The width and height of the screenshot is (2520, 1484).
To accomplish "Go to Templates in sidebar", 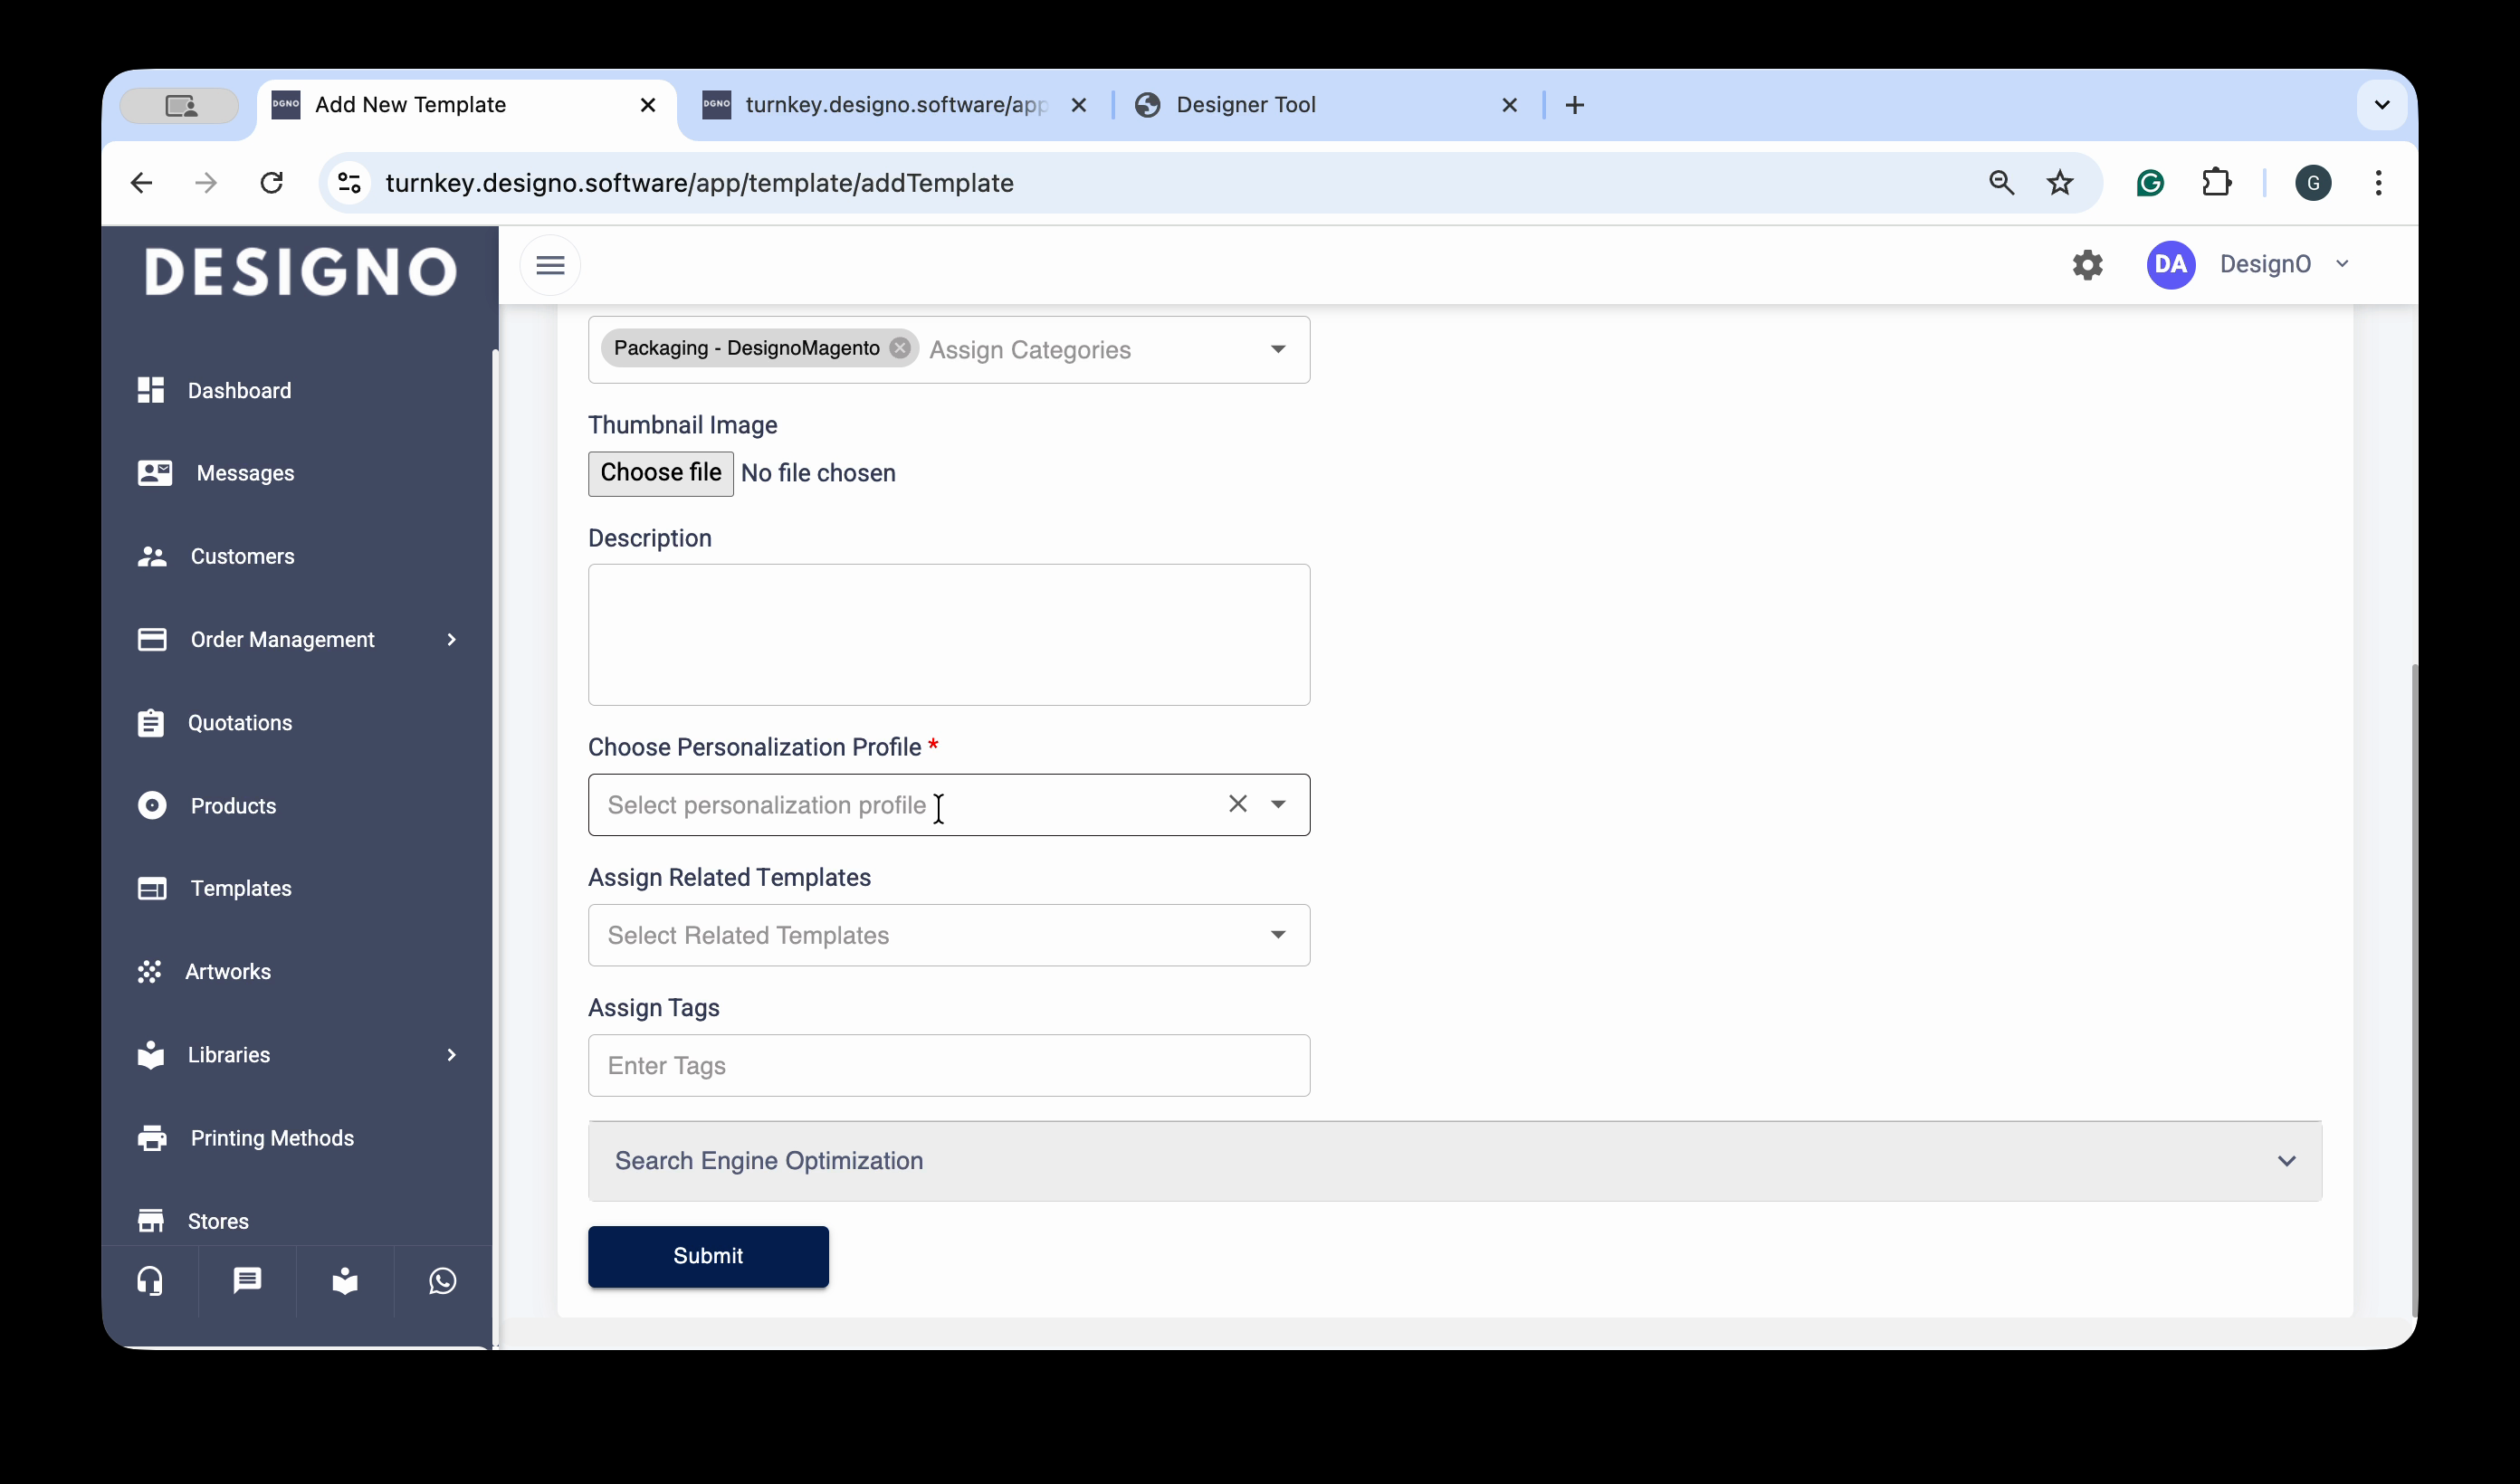I will click(241, 888).
